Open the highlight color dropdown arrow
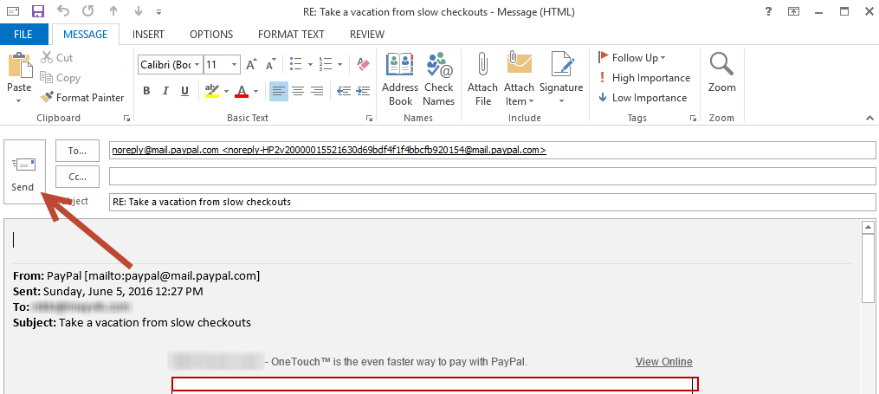This screenshot has width=879, height=394. click(x=227, y=91)
